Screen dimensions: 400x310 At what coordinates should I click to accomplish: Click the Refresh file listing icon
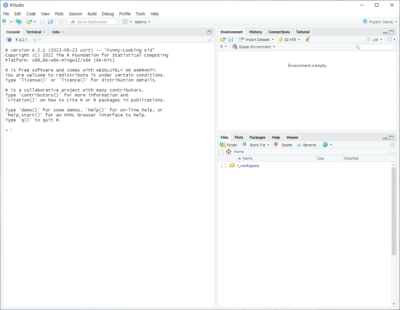pyautogui.click(x=393, y=145)
